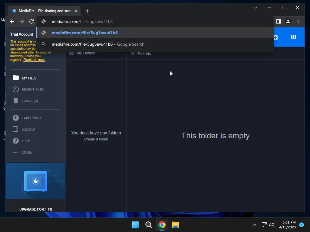Open the Register now link
This screenshot has width=310, height=232.
click(34, 60)
